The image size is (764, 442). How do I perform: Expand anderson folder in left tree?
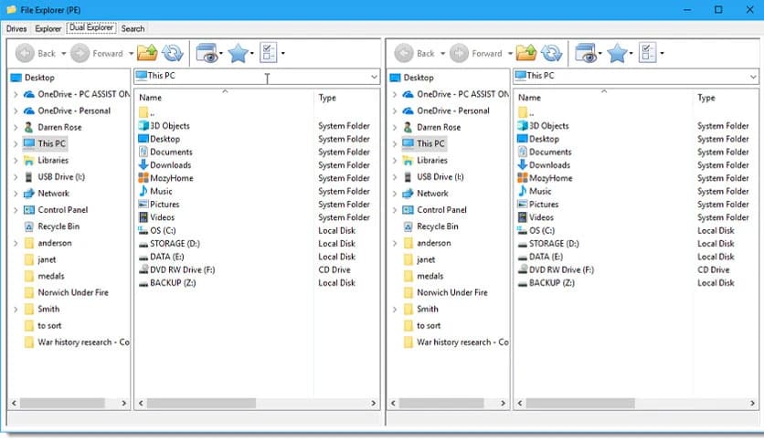coord(16,243)
